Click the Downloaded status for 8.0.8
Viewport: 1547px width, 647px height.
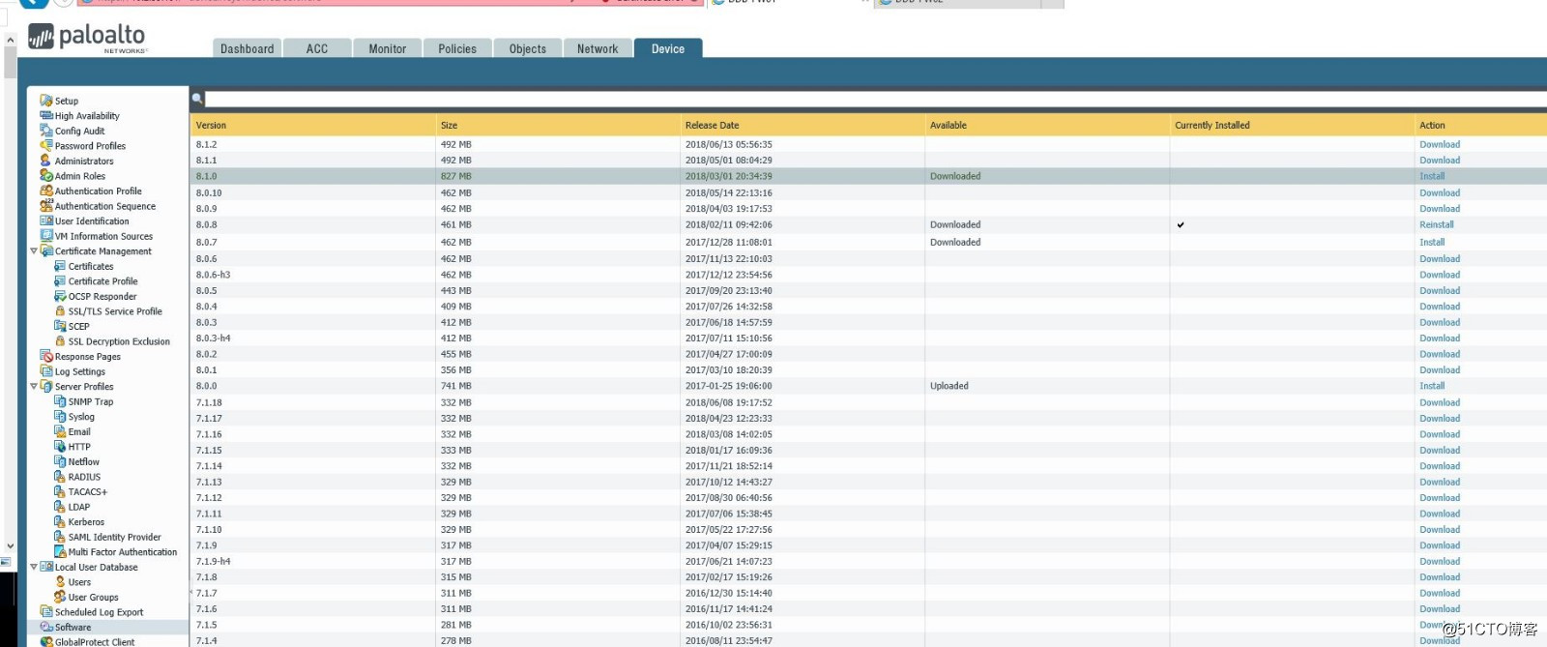[x=955, y=224]
